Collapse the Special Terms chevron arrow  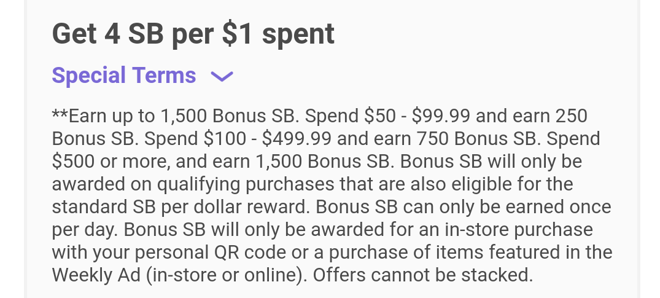(222, 76)
